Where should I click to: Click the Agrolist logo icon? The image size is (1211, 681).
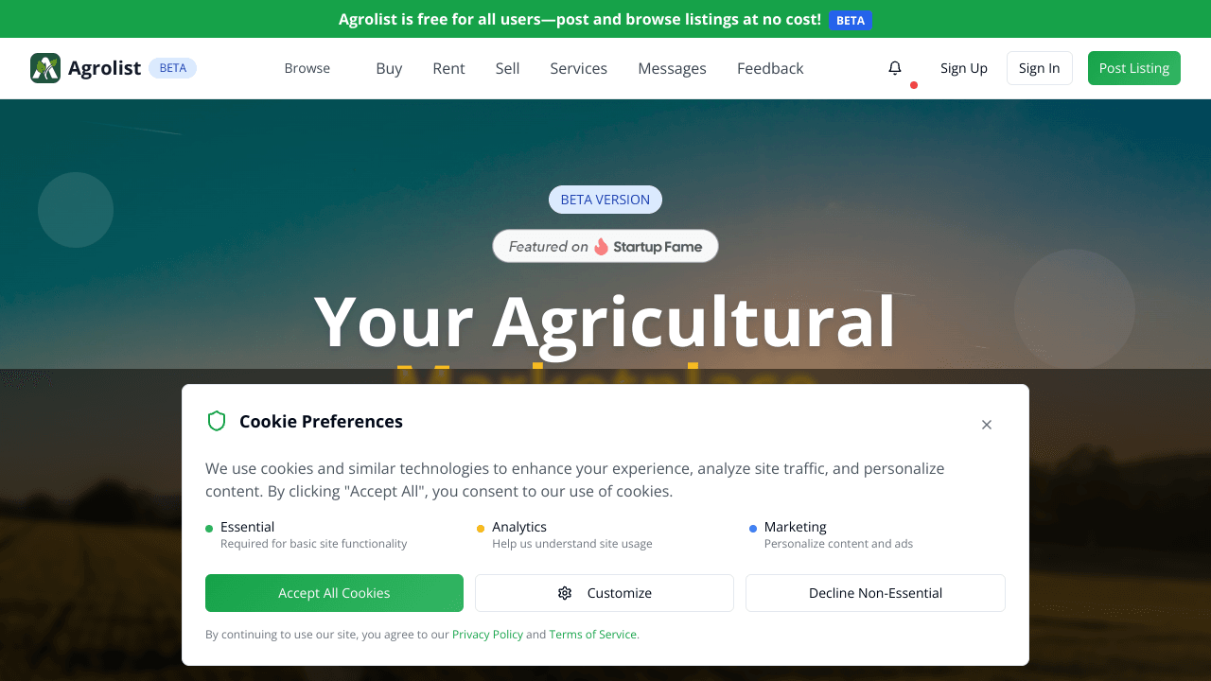[45, 68]
